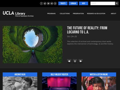Screen dimensions: 120x90
Task: Pause the slideshow
Action: click(x=75, y=61)
